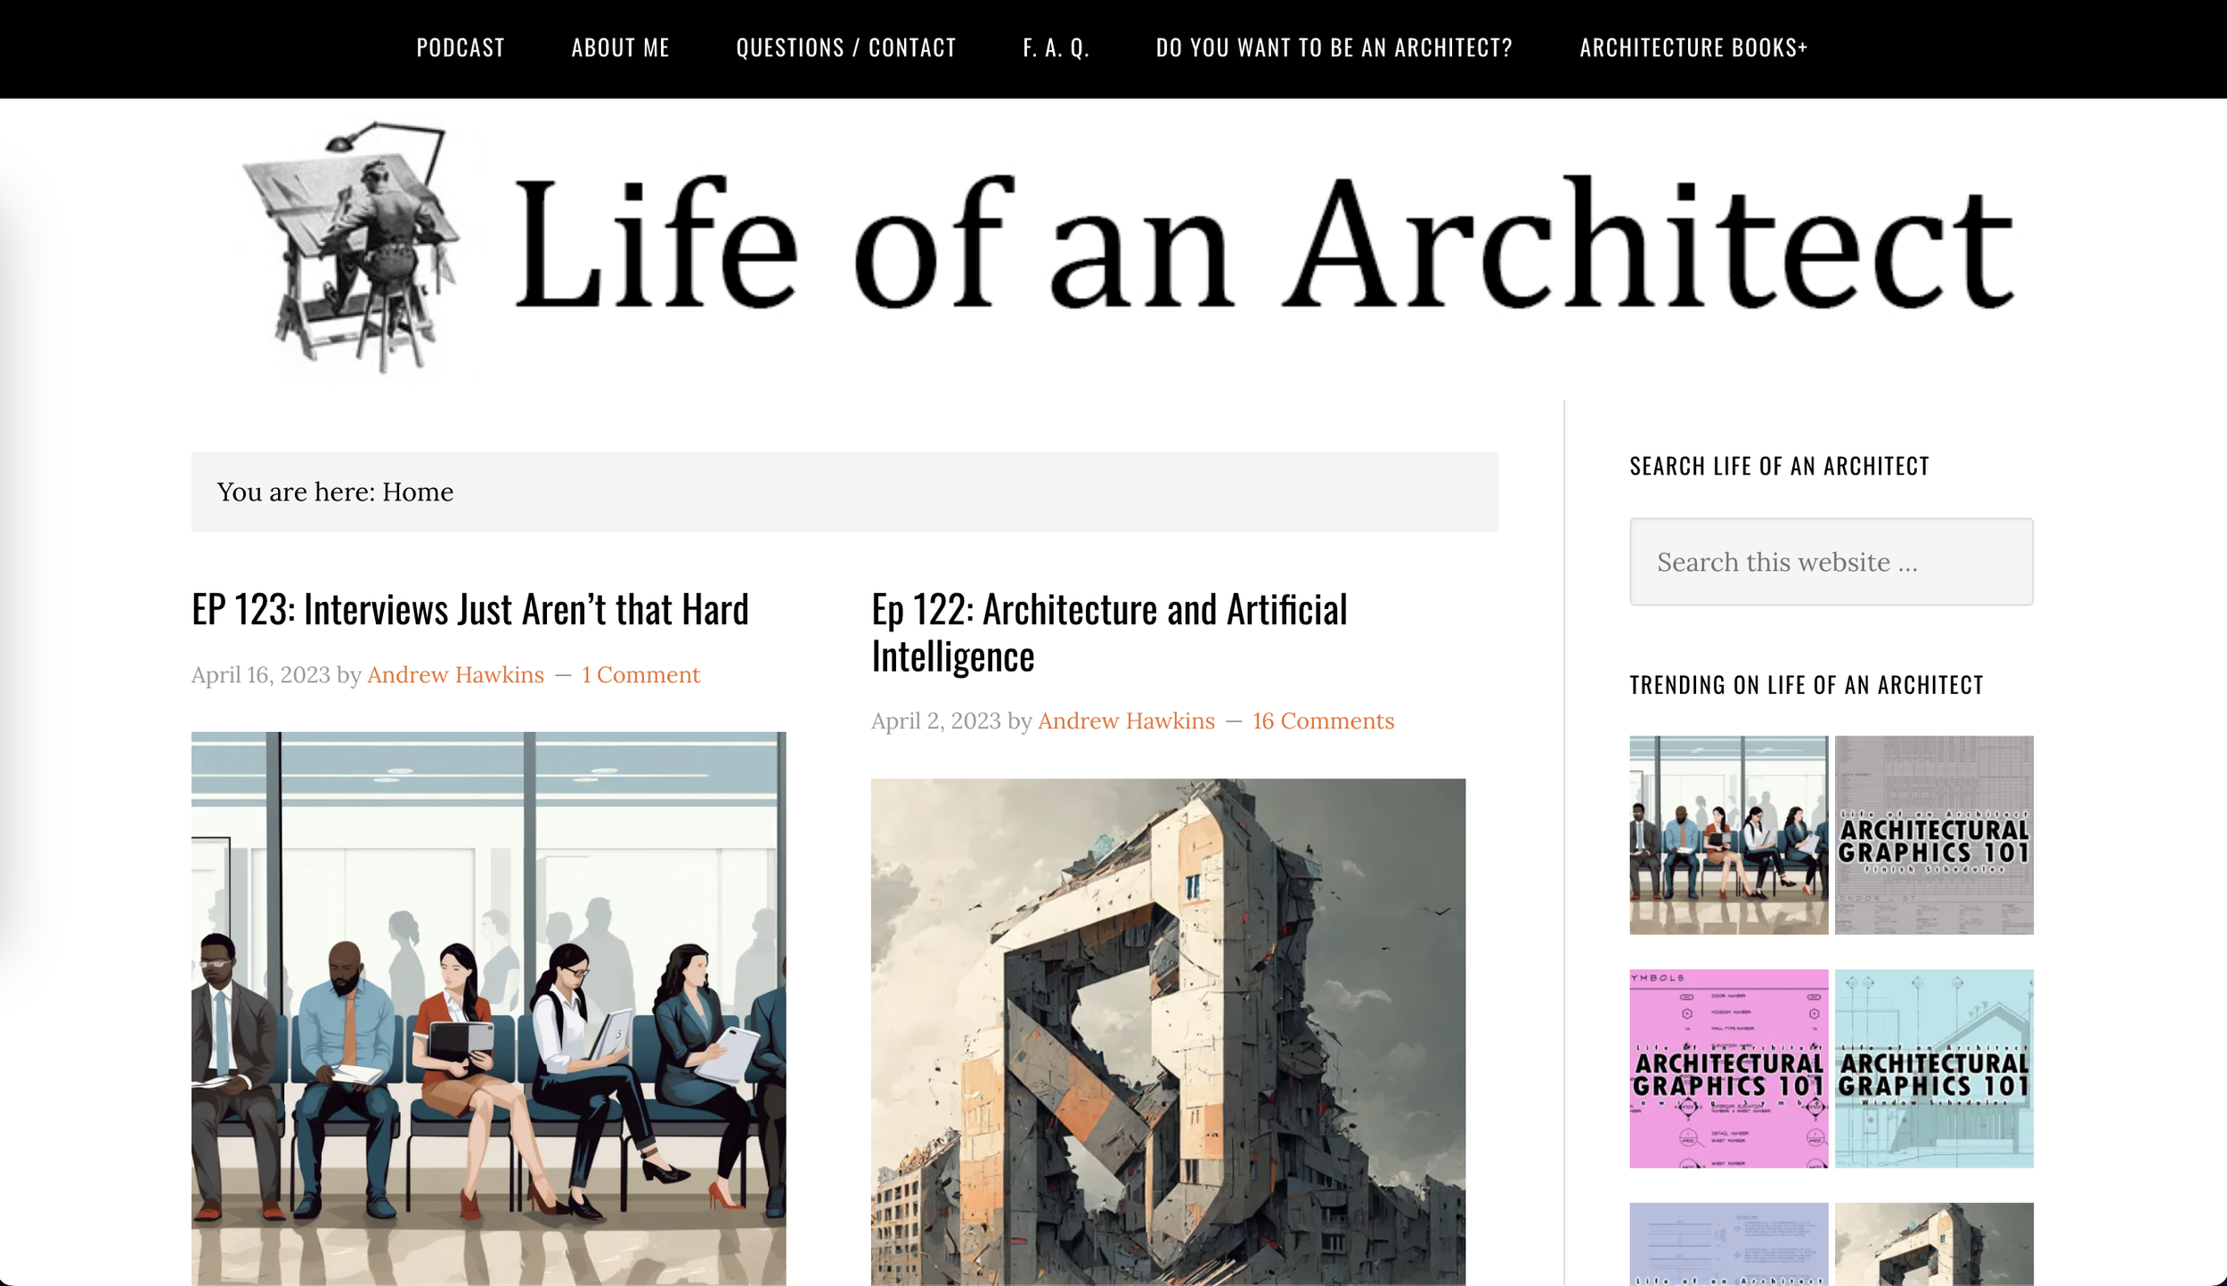The height and width of the screenshot is (1286, 2227).
Task: Expand Architecture Books+ menu
Action: tap(1693, 47)
